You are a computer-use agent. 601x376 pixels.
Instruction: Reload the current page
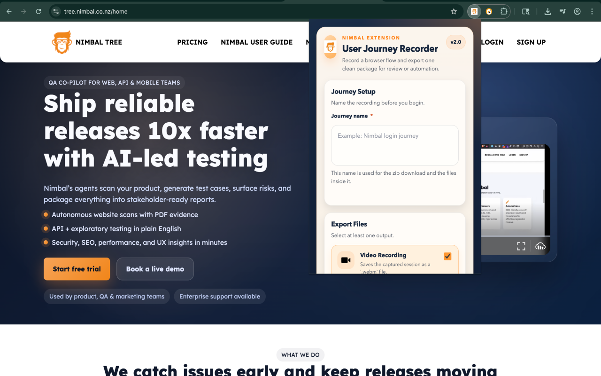[39, 12]
